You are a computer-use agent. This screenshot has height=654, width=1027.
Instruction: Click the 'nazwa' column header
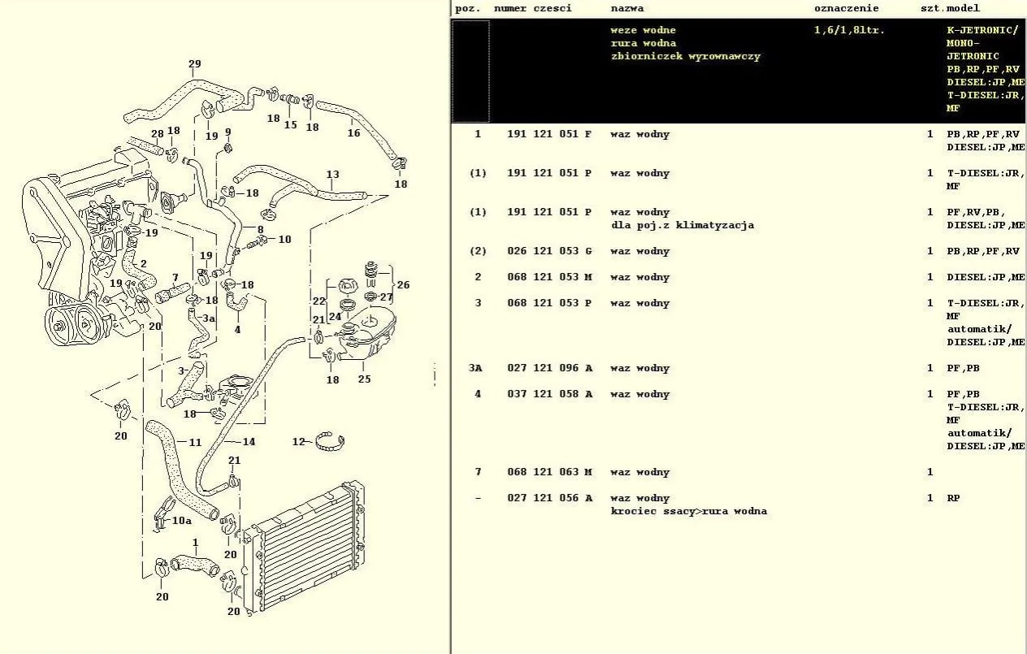(x=627, y=8)
